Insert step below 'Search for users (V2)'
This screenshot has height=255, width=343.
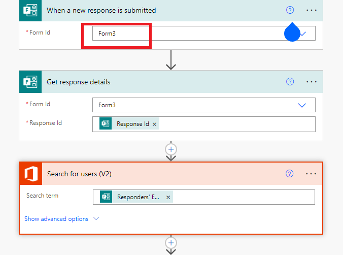(171, 243)
